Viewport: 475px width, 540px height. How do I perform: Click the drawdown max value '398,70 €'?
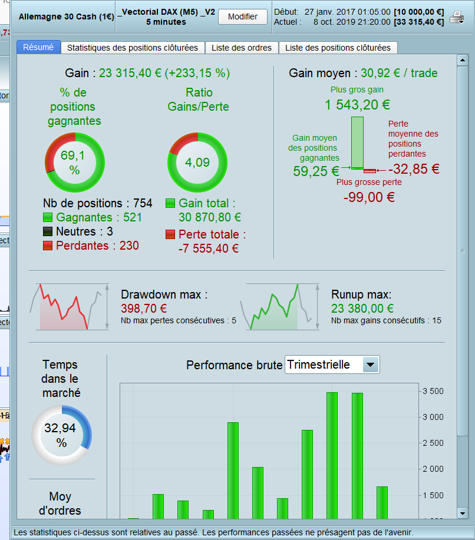[144, 309]
